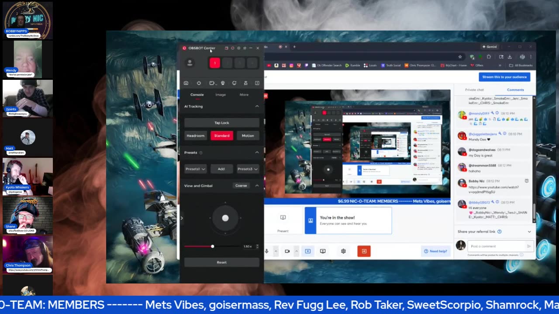Open the MyChart - Home bookmark
Viewport: 559px width, 314px height.
click(x=454, y=65)
